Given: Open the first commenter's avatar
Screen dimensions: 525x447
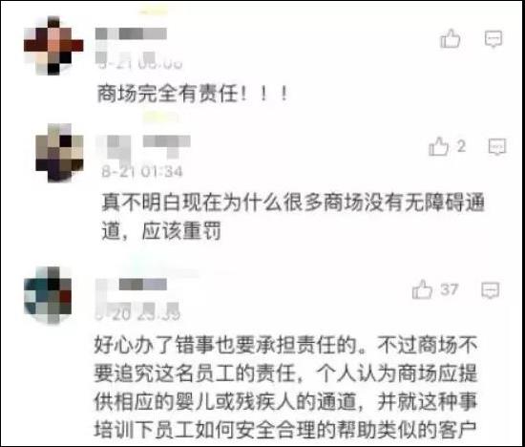Looking at the screenshot, I should [53, 46].
